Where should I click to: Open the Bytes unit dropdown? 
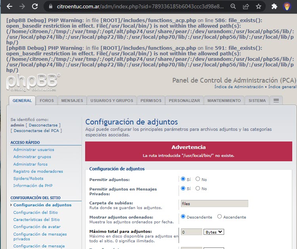213,232
